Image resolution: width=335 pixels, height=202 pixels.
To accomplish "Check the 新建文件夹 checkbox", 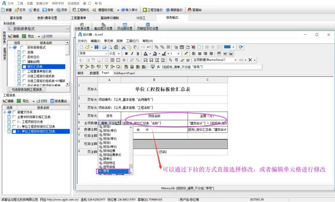I will pyautogui.click(x=14, y=112).
